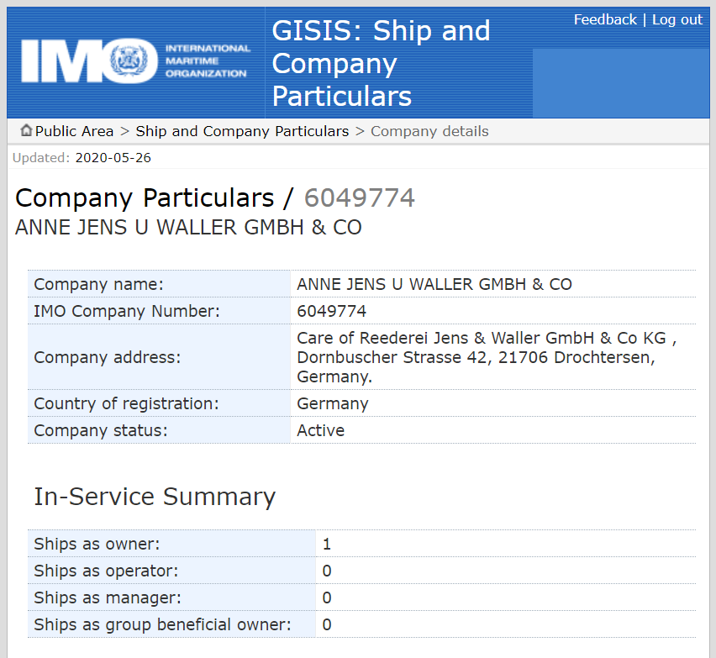This screenshot has height=658, width=716.
Task: Click the Ships as group beneficial owner label
Action: [162, 624]
